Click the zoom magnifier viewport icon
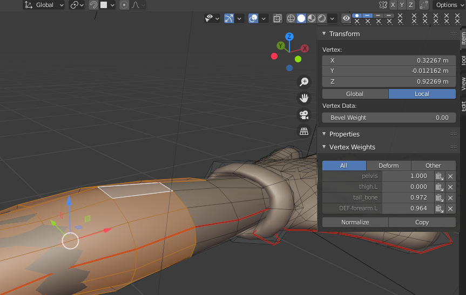Viewport: 466px width, 295px height. tap(303, 81)
